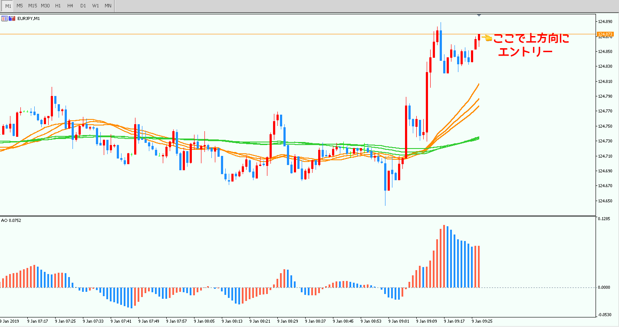Click the orange 124.873 price label
This screenshot has width=619, height=327.
(605, 34)
